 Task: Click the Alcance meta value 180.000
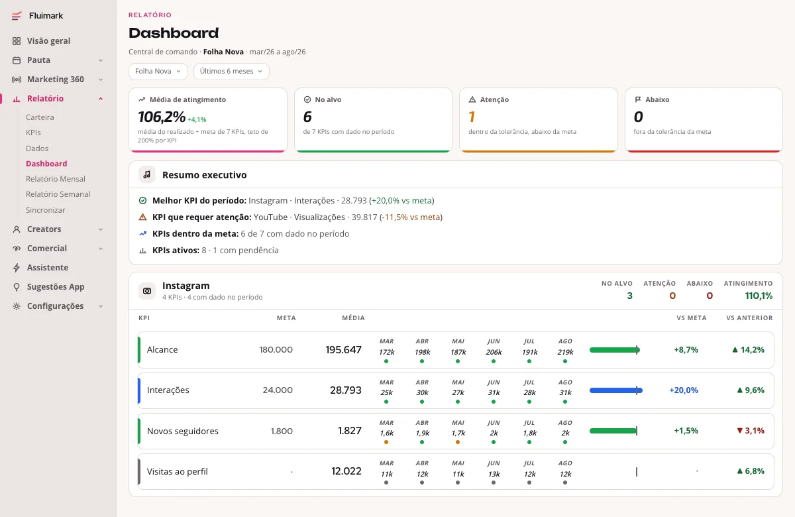click(276, 350)
